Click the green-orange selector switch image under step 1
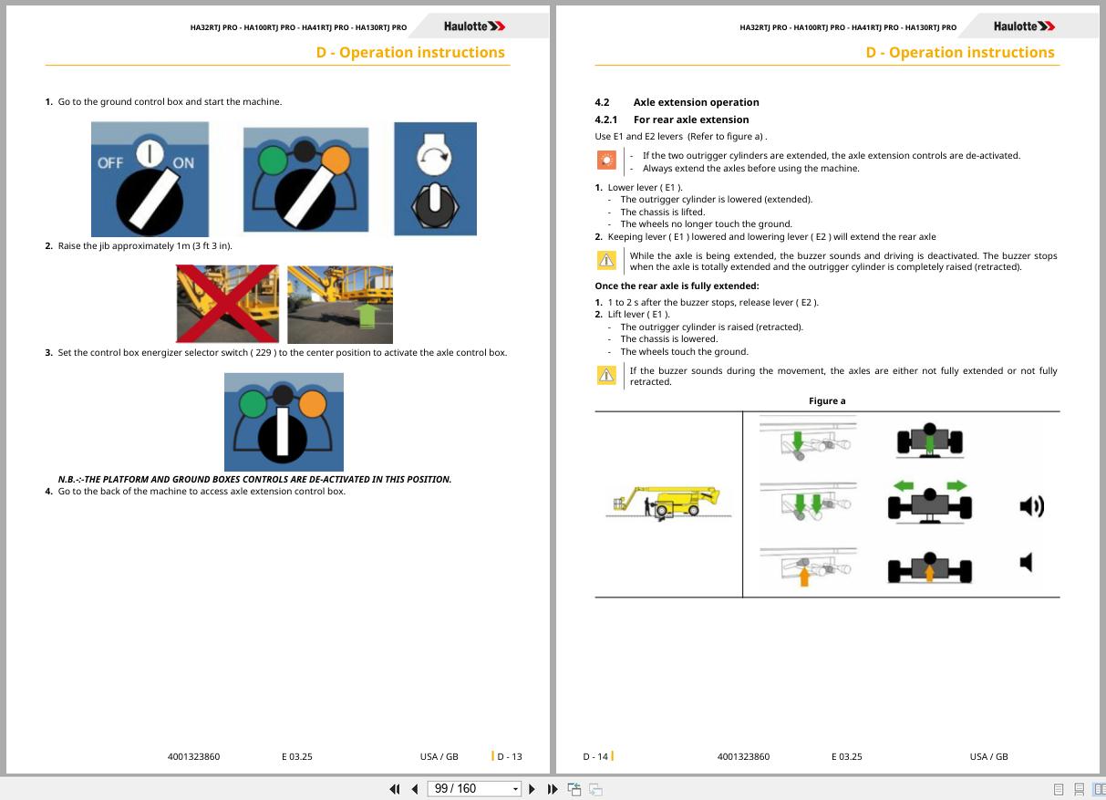Screen dimensions: 1106x800 click(x=305, y=180)
